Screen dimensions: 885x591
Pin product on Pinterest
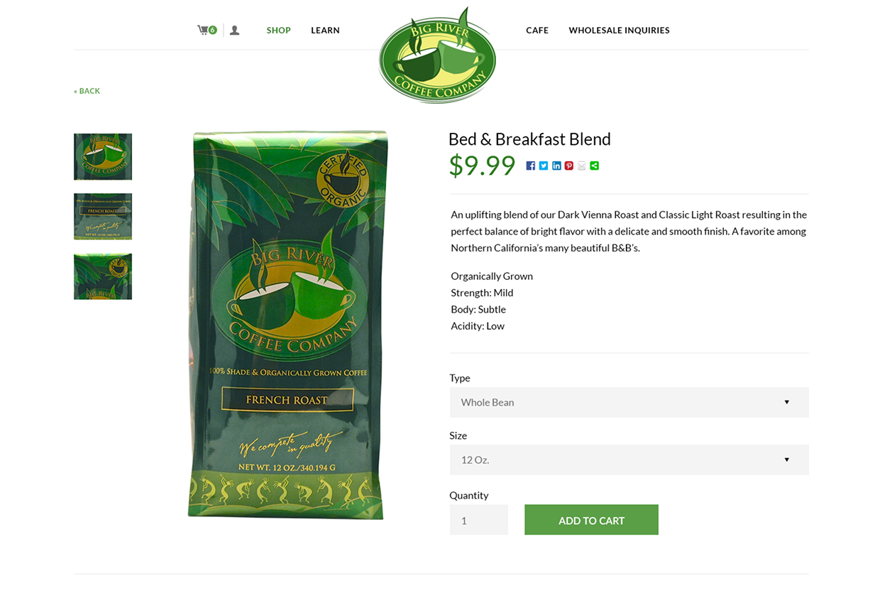[x=569, y=166]
